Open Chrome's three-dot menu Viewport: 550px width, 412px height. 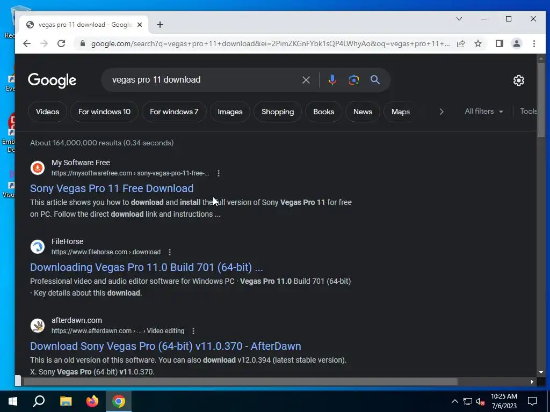point(534,43)
